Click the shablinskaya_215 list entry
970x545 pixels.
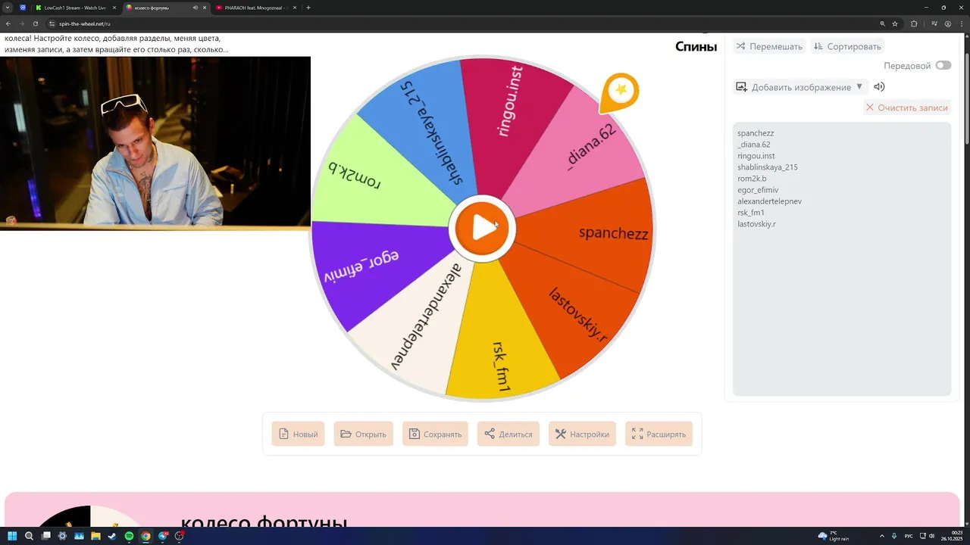click(x=768, y=167)
